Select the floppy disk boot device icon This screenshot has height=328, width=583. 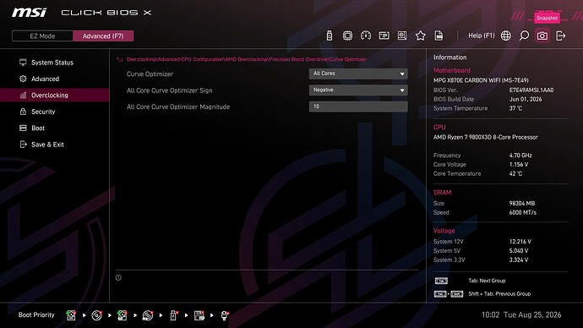click(199, 315)
